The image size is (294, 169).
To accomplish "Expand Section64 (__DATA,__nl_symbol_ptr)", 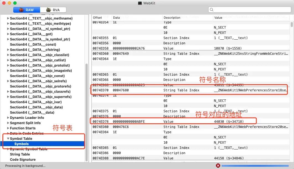I will point(8,29).
